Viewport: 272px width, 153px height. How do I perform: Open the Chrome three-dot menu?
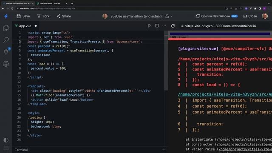point(269,8)
